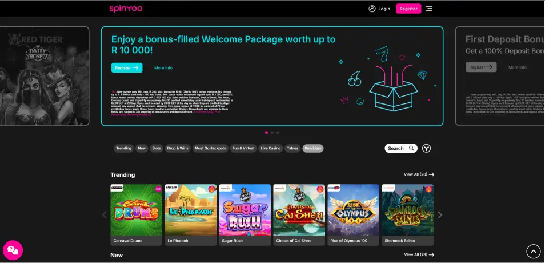Open the game filter funnel icon
545x263 pixels.
(427, 149)
